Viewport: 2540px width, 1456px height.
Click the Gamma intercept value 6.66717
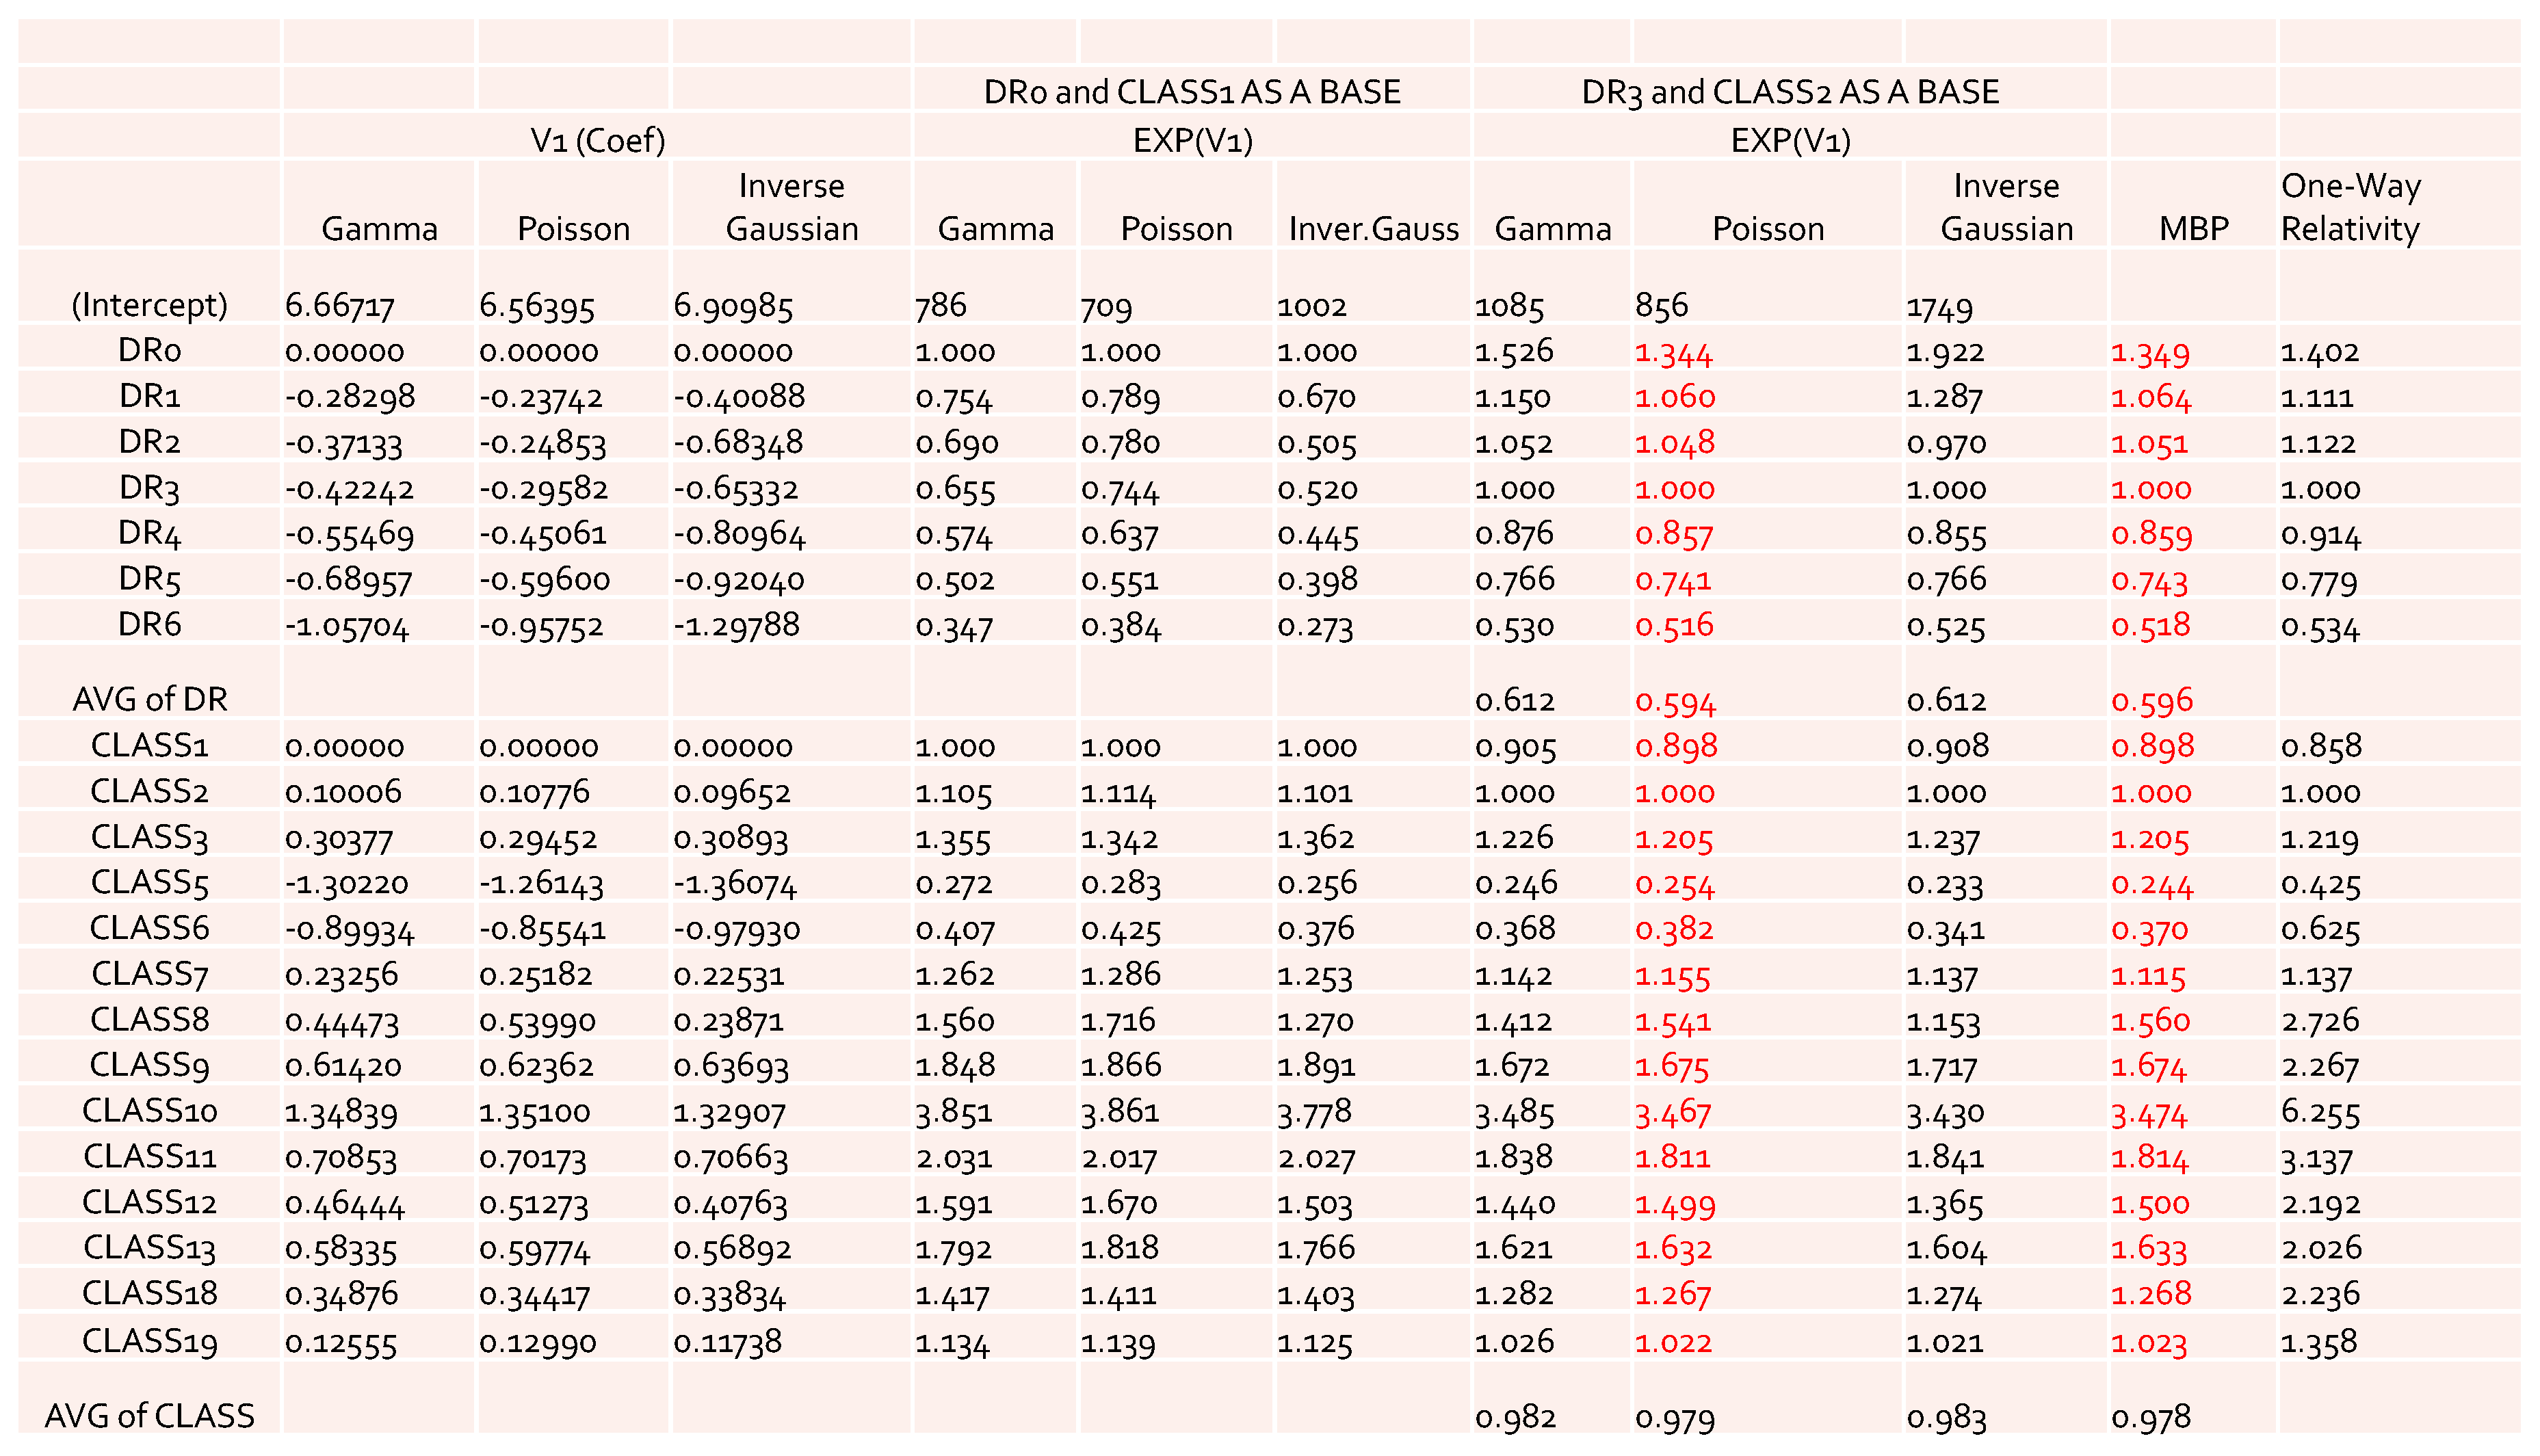(340, 305)
